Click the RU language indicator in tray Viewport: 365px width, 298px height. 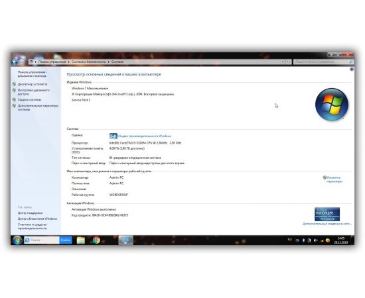(x=290, y=240)
